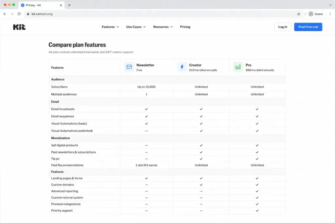Click Custom referral system label

67,198
